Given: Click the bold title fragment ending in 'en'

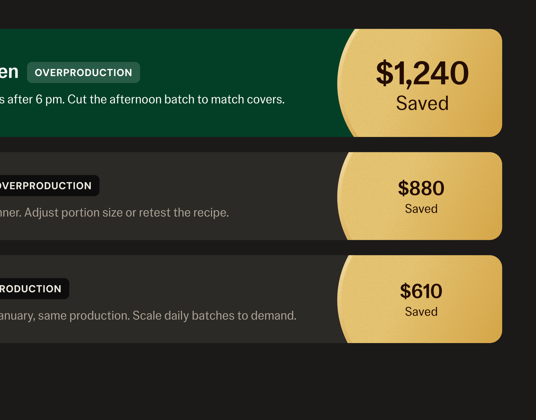Looking at the screenshot, I should pos(9,72).
